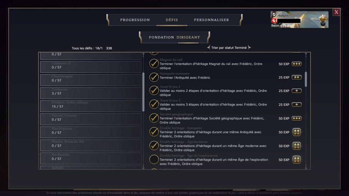Viewport: 349px width, 196px height.
Task: Click the challenge list scrollbar handle
Action: coord(306,79)
